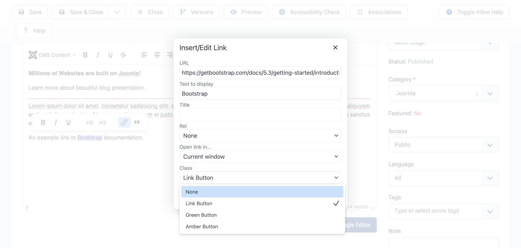Click the Close toolbar button
This screenshot has height=248, width=521.
(150, 12)
